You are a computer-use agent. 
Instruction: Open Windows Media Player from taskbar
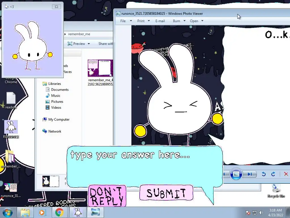tap(42, 212)
